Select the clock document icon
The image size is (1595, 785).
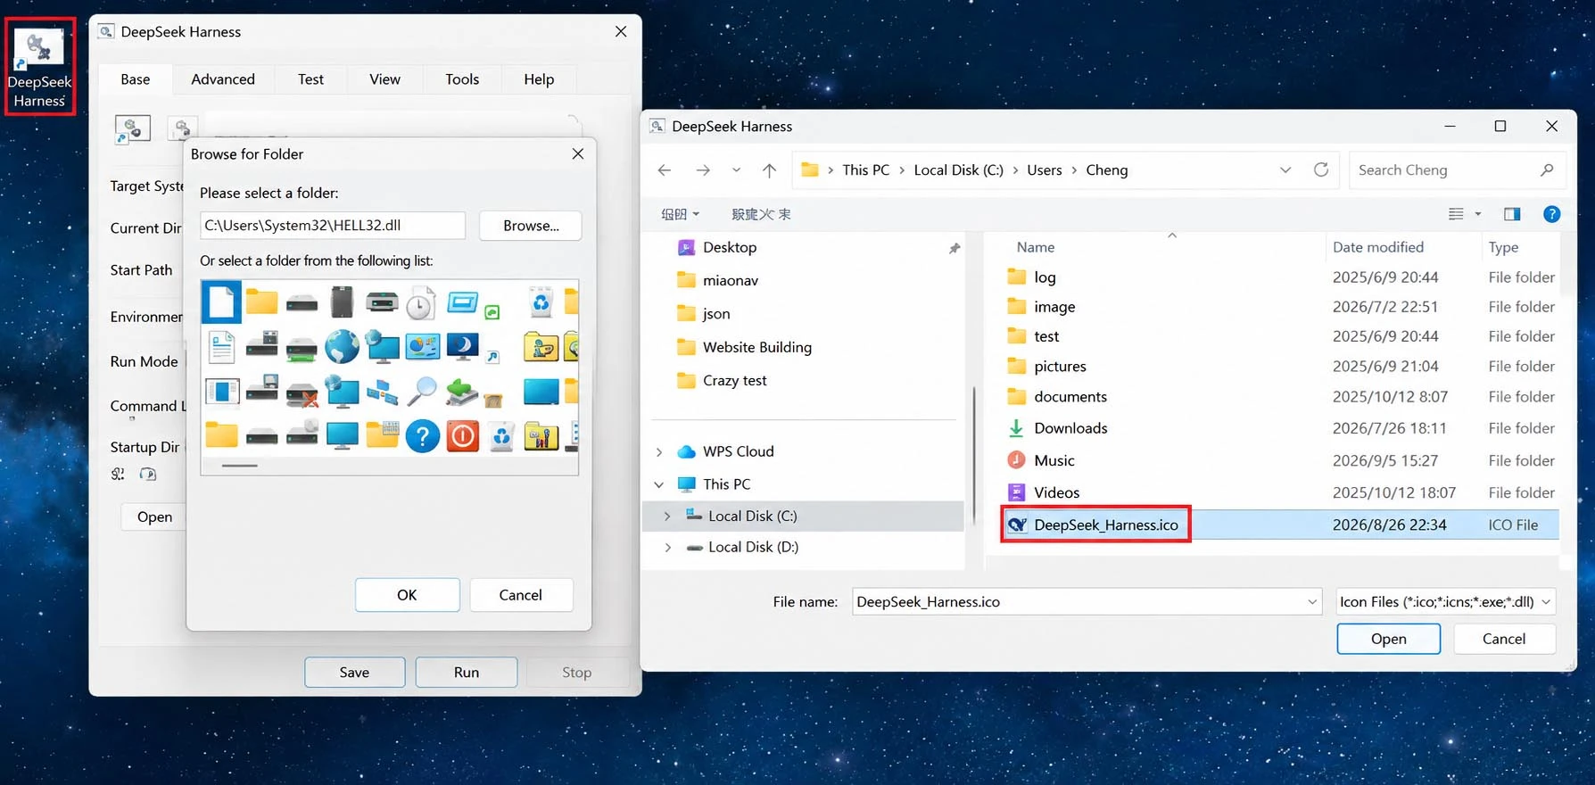pyautogui.click(x=420, y=303)
